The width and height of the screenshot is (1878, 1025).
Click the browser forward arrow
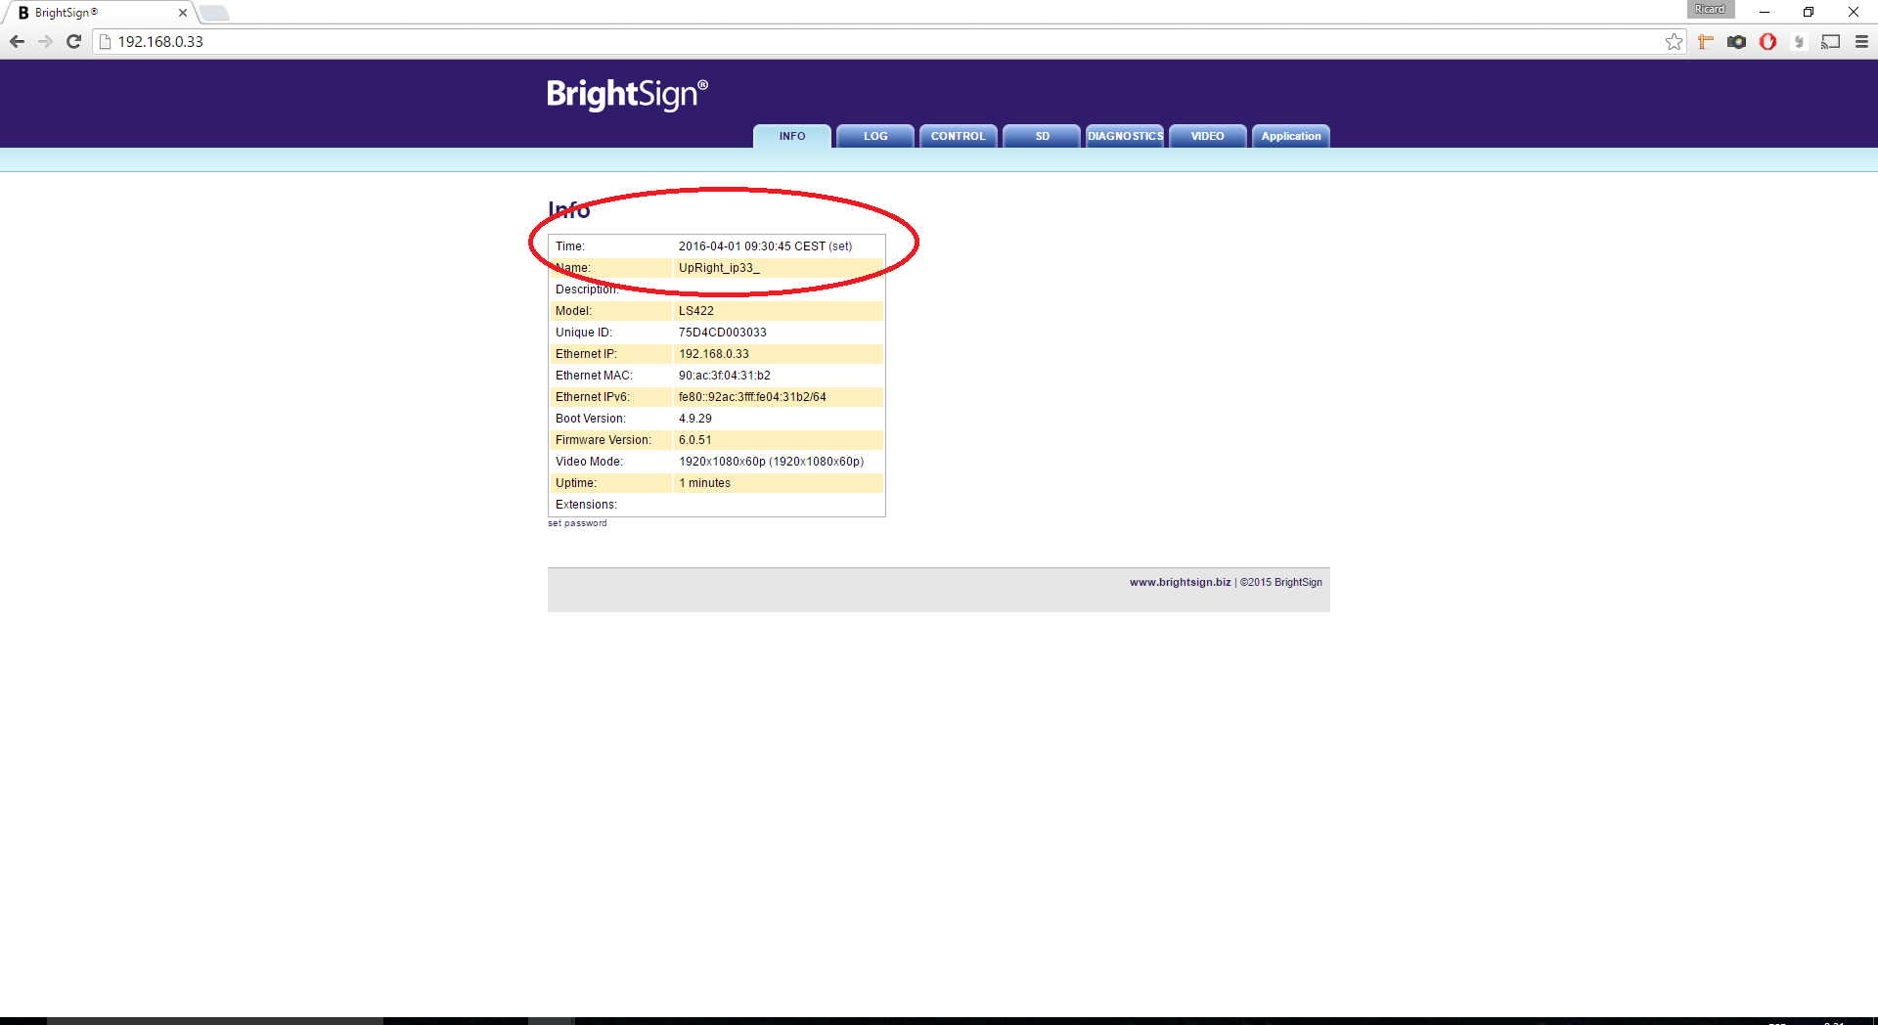pos(45,41)
